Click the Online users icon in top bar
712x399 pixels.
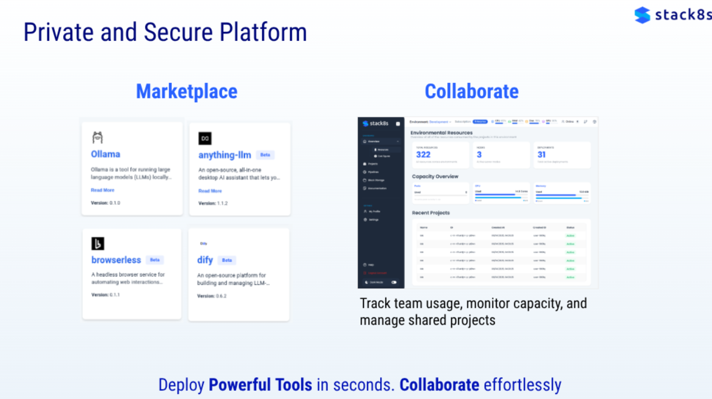click(563, 121)
